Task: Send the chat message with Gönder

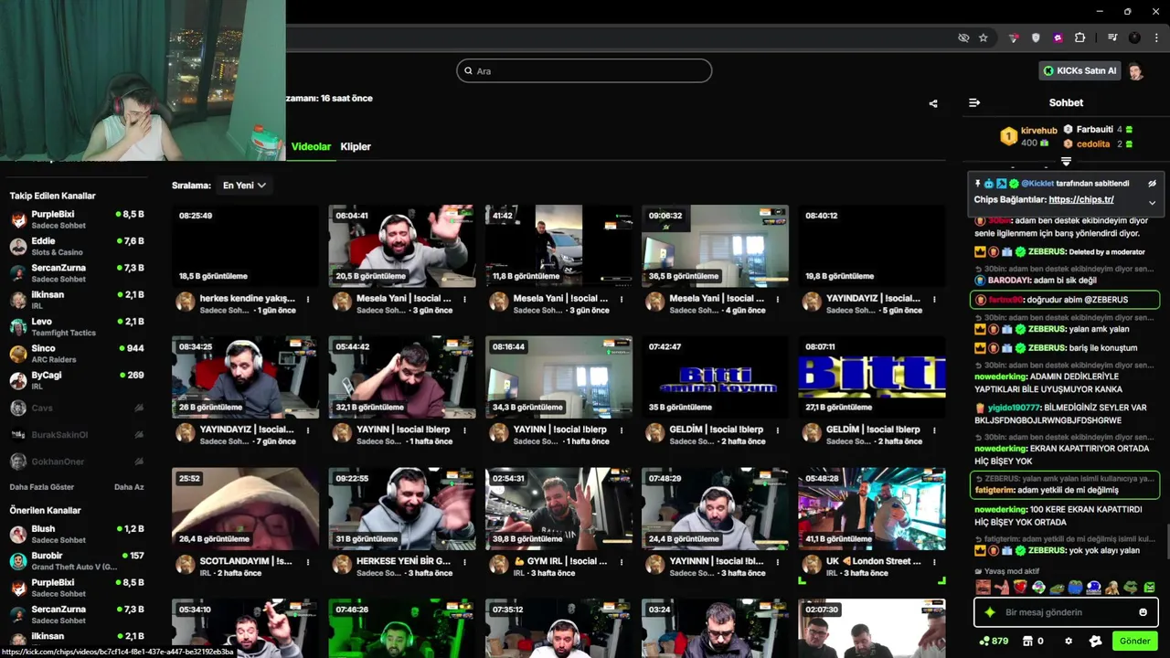Action: 1134,642
